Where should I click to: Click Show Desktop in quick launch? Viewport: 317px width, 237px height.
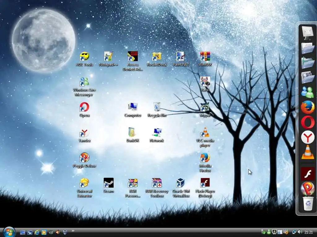click(x=22, y=232)
